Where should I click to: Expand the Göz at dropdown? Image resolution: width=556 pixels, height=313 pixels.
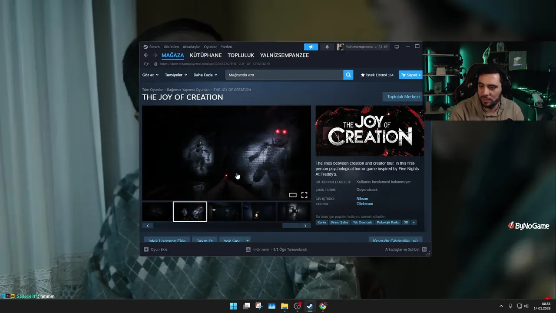[x=150, y=75]
